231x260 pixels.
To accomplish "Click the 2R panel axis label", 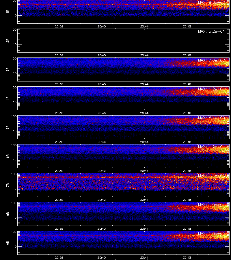I will tap(8, 41).
